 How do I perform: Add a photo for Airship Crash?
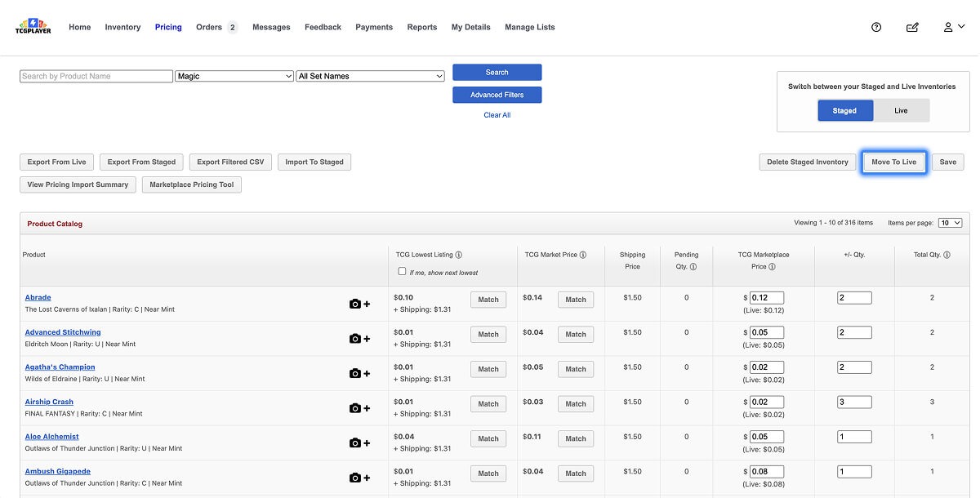click(x=359, y=408)
